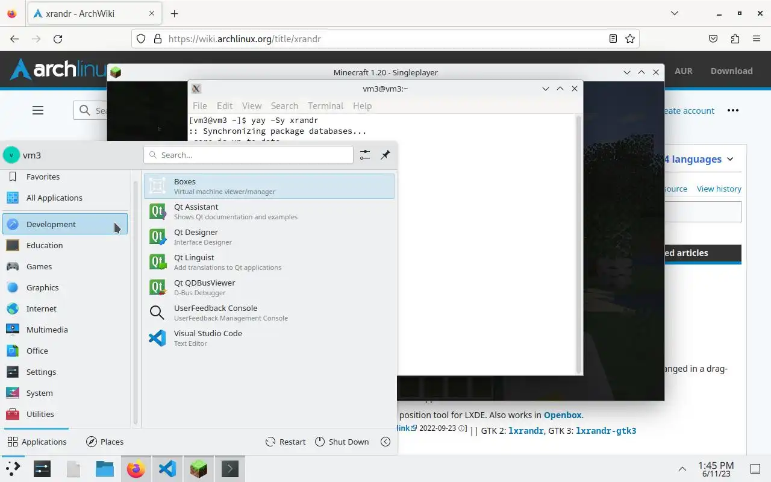The height and width of the screenshot is (482, 771).
Task: Bookmark this page with the star
Action: [630, 39]
